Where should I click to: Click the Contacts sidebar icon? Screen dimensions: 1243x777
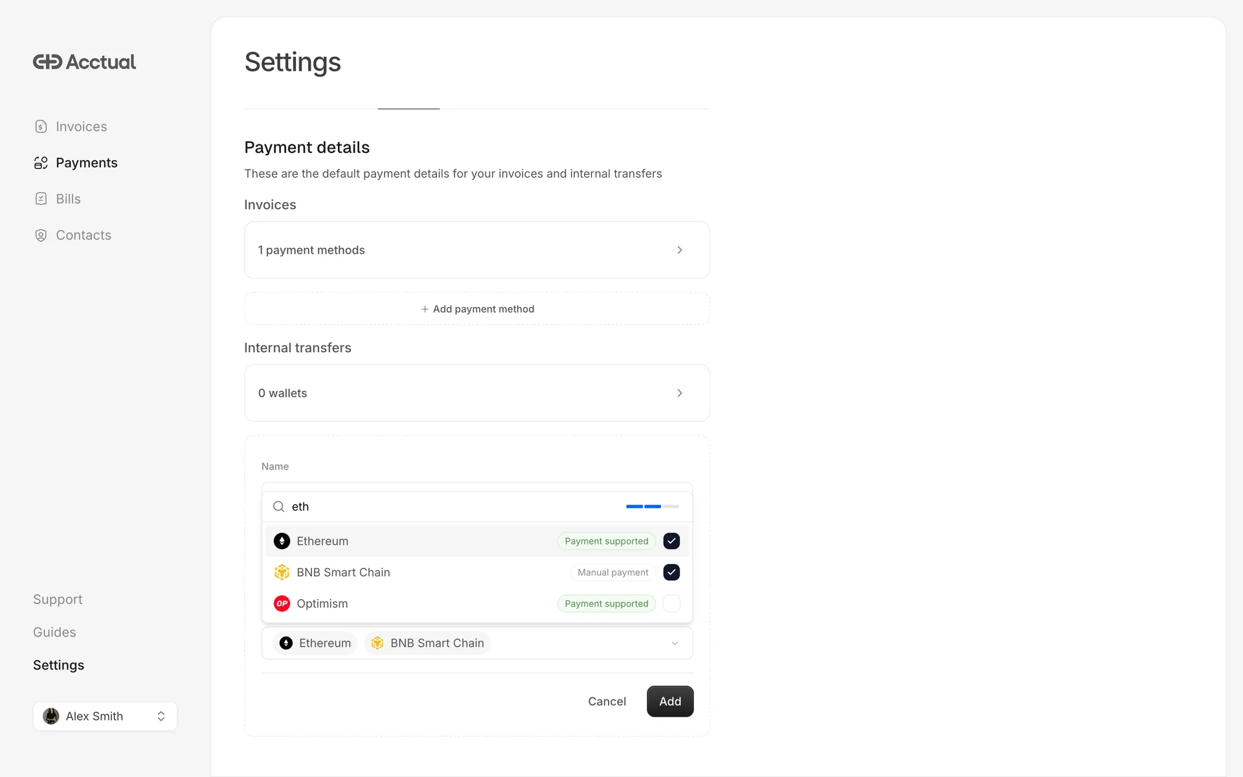point(41,236)
